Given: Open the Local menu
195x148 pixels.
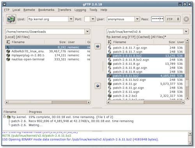Looking at the screenshot, I should click(16, 10).
